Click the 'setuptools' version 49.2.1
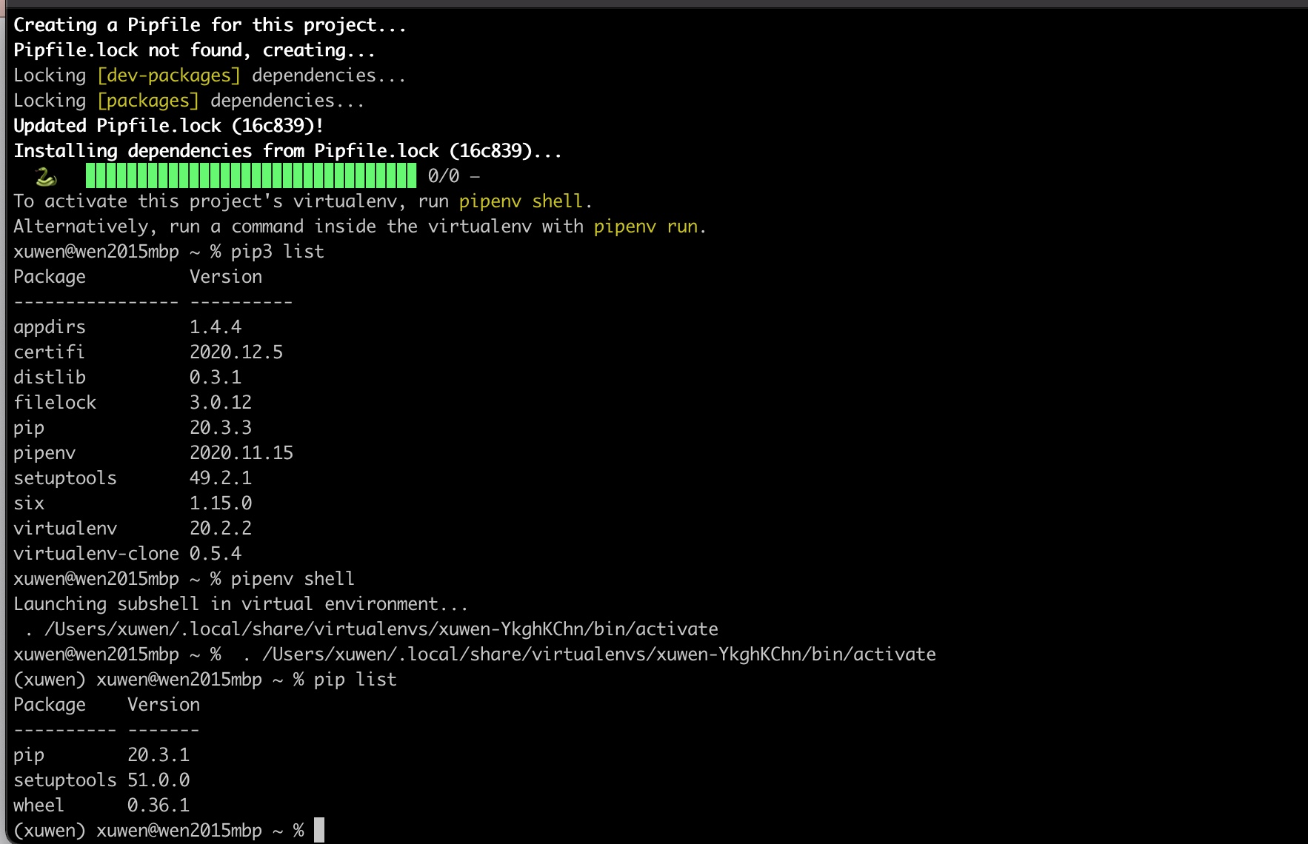Screen dimensions: 1308x844 [220, 478]
